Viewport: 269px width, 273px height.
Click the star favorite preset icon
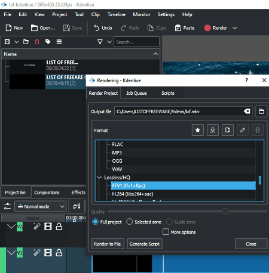pos(198,130)
